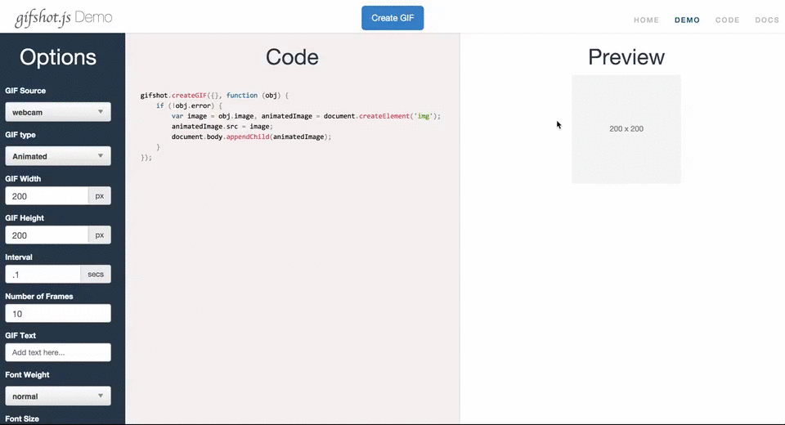Click the 'GIF type' label

(20, 135)
